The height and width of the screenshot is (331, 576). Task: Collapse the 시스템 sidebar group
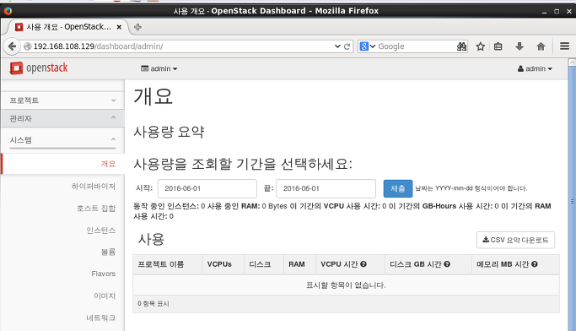pos(62,140)
